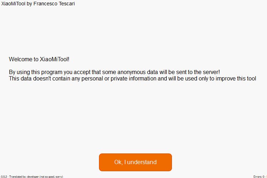
Task: Click the "Welcome to XiaoMiTool!" greeting line
Action: [39, 59]
